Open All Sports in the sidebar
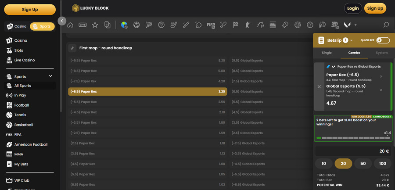The image size is (395, 190). pos(30,86)
